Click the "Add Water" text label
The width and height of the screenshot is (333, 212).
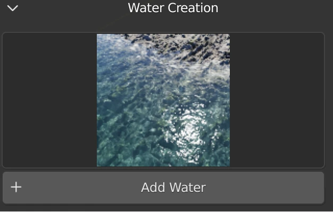click(173, 187)
